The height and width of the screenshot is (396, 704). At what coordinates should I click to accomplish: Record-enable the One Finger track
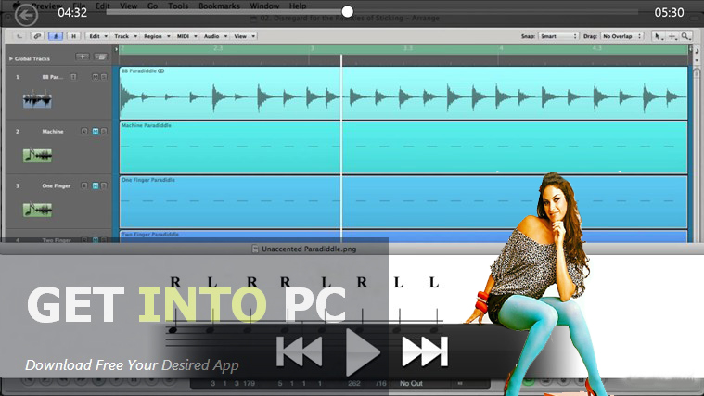84,185
